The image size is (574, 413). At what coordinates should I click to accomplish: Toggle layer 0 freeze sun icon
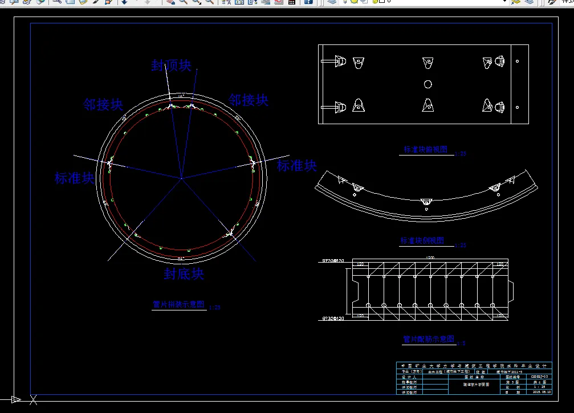click(x=354, y=2)
